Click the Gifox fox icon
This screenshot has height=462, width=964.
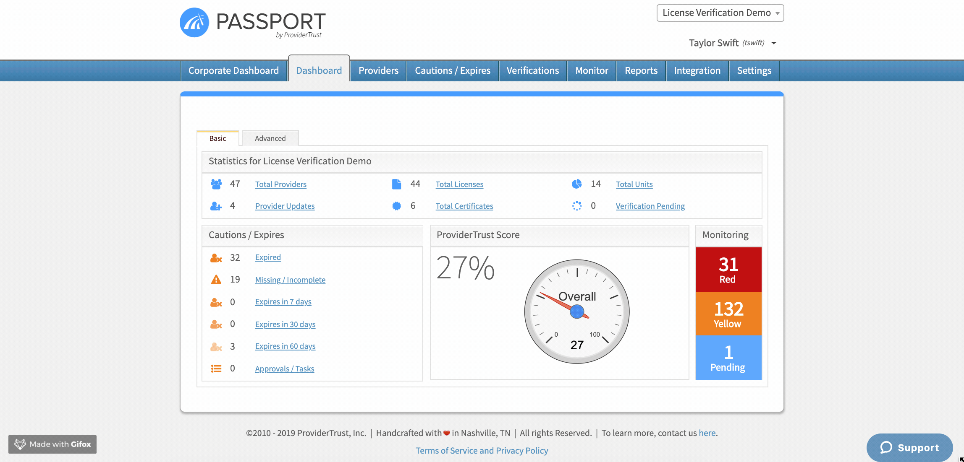pos(20,444)
